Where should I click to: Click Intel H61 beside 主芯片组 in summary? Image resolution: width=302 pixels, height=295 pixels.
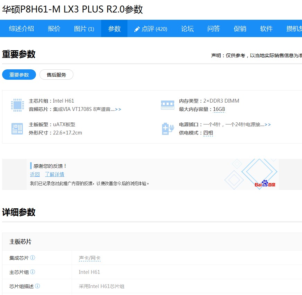[63, 101]
